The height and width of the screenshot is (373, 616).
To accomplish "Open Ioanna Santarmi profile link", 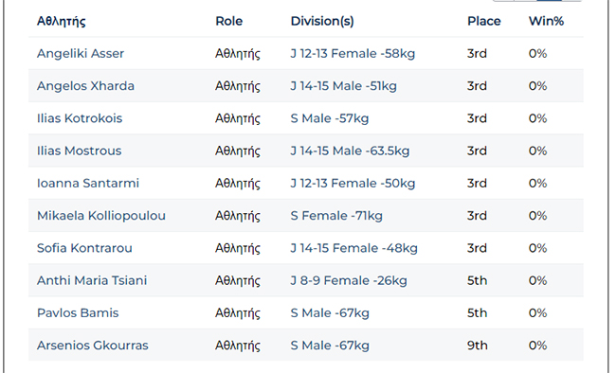I will 88,184.
